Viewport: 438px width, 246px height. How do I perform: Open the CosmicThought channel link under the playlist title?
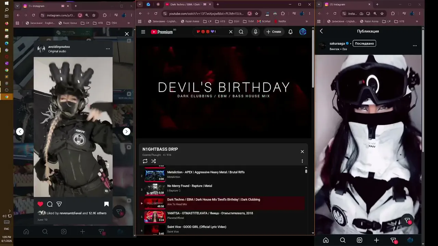click(x=152, y=155)
